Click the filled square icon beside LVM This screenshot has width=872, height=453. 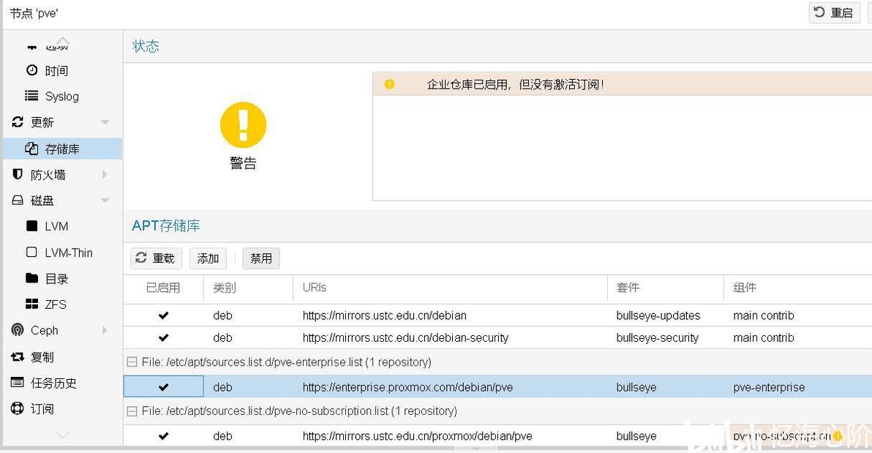click(x=31, y=226)
